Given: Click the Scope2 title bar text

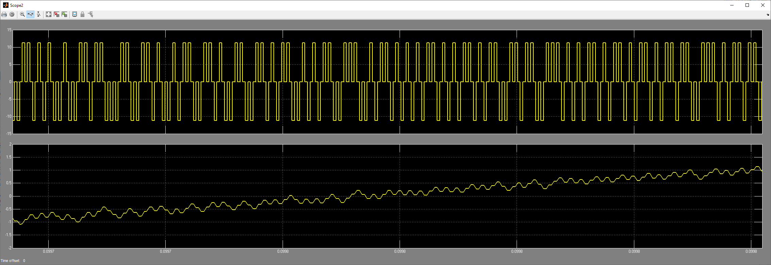Looking at the screenshot, I should 17,5.
